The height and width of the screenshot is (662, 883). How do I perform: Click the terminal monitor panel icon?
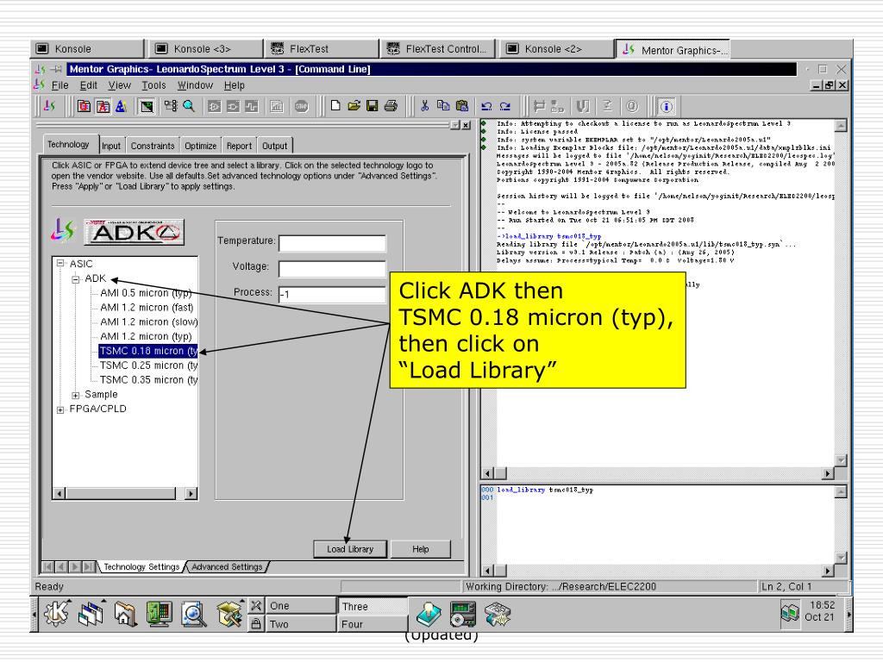[160, 614]
